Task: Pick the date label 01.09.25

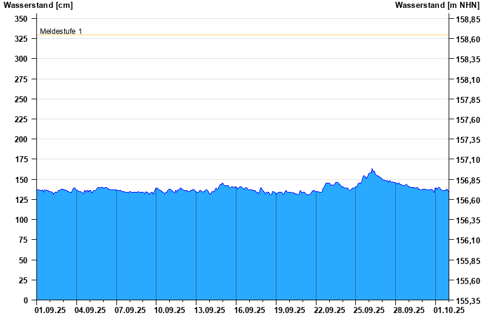Action: 50,310
